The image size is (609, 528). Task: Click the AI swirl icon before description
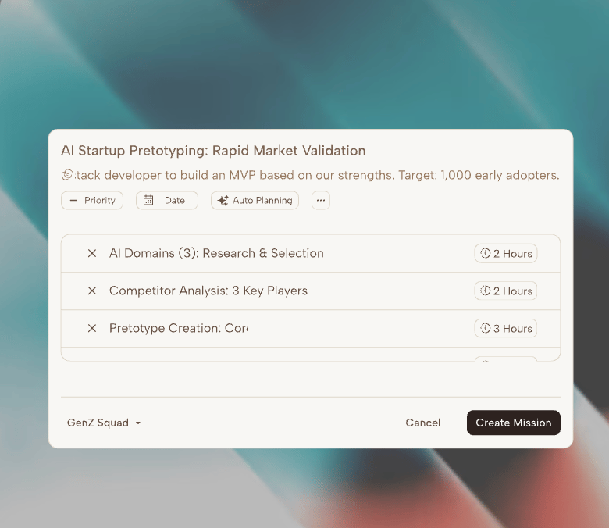pos(67,175)
